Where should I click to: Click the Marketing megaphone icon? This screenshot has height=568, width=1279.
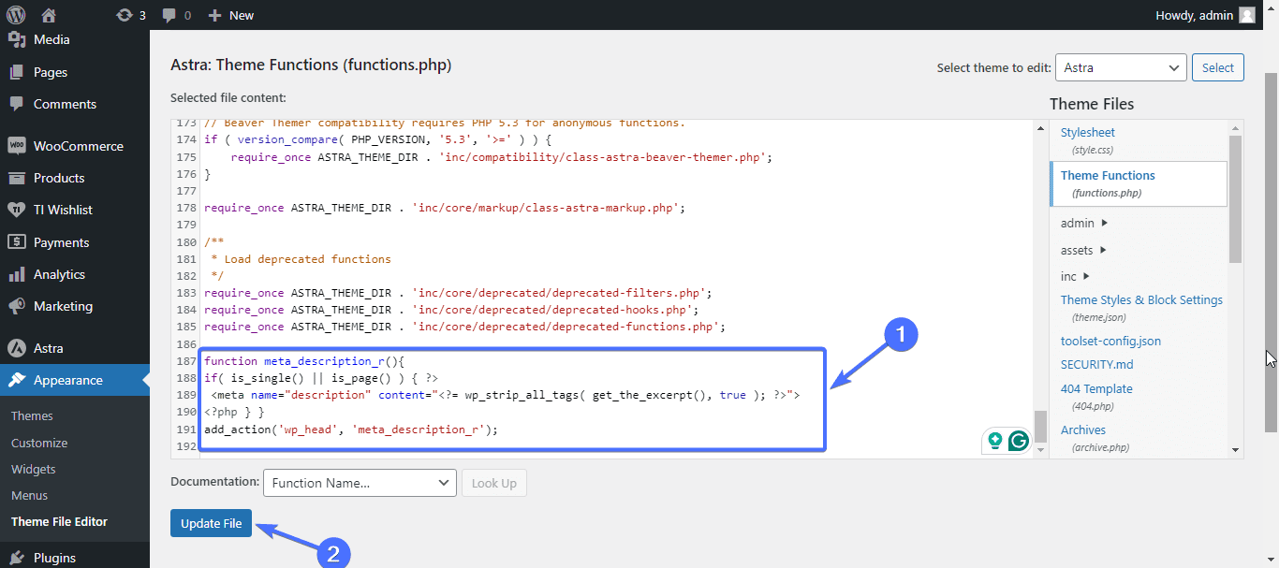coord(16,306)
